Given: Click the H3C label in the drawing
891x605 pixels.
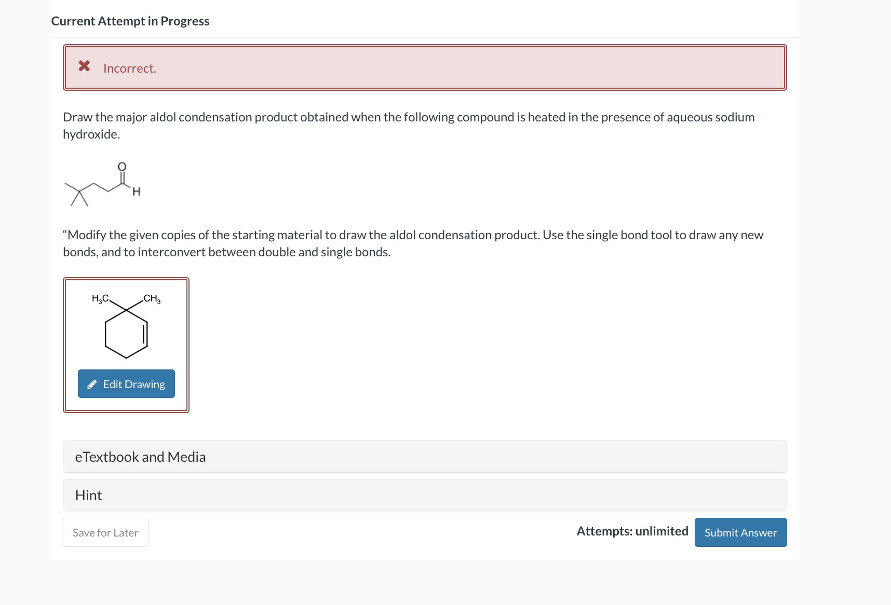Looking at the screenshot, I should pos(100,298).
